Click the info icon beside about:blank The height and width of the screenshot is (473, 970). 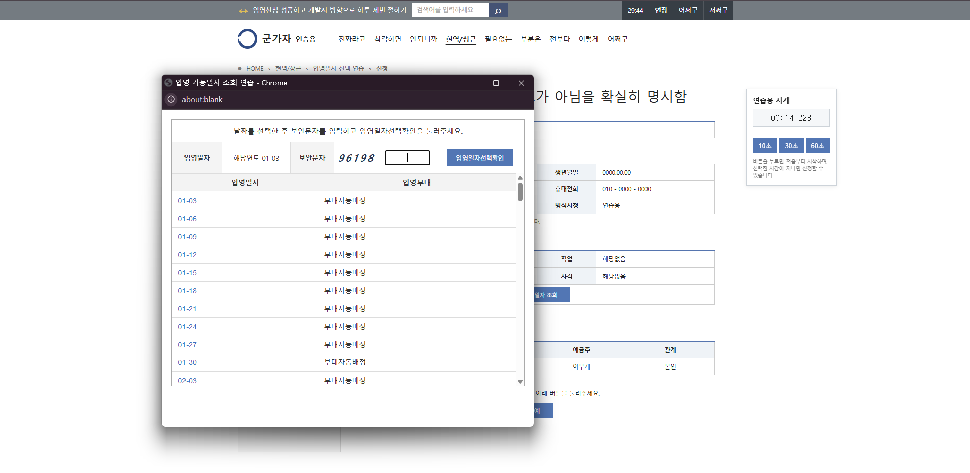coord(171,99)
